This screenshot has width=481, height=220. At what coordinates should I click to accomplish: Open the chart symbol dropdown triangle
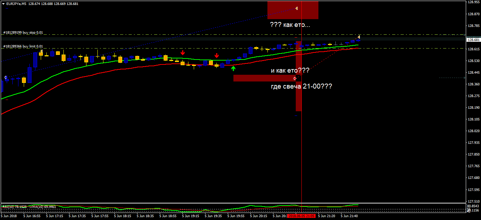click(x=4, y=4)
